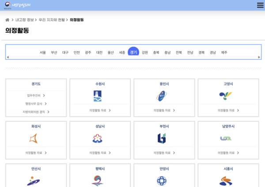Click the 평택시 card title
Viewport: 265px width, 187px height.
tap(100, 169)
